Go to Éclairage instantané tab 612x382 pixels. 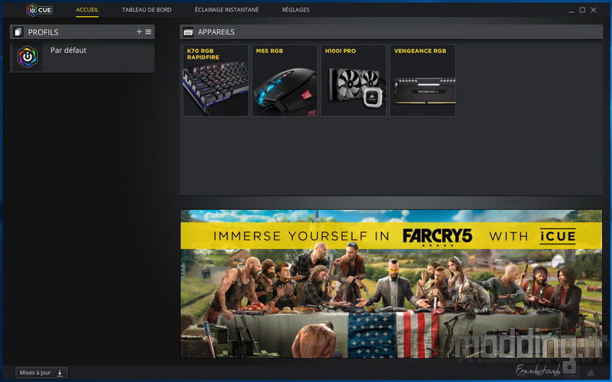[x=226, y=10]
